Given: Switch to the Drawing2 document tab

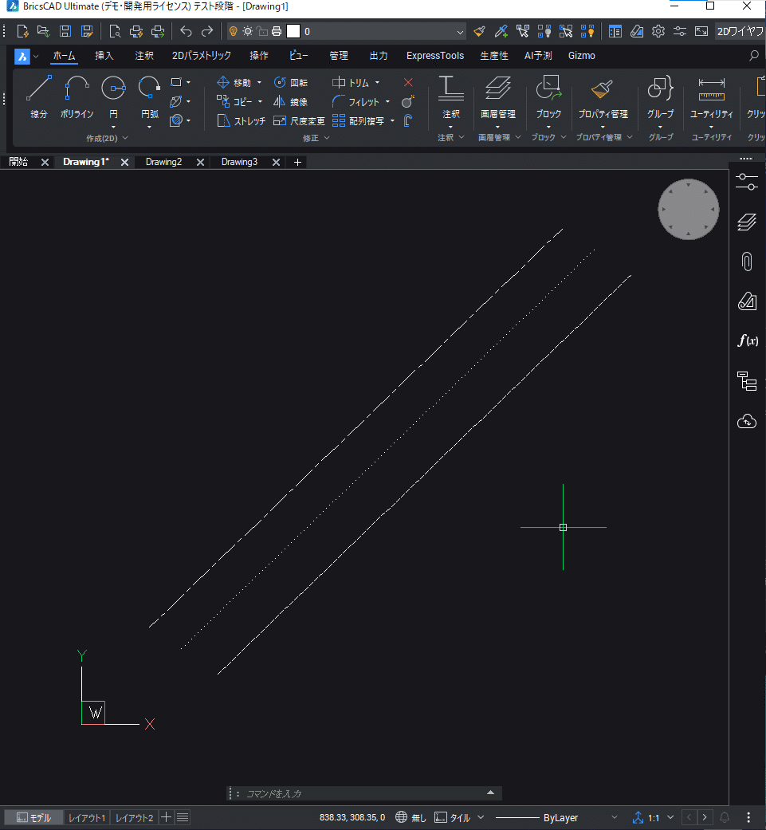Looking at the screenshot, I should tap(163, 162).
